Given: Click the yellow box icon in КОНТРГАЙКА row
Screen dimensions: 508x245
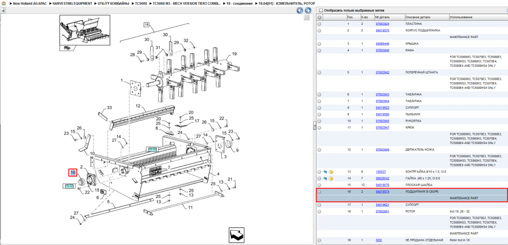Looking at the screenshot, I should pyautogui.click(x=331, y=172).
